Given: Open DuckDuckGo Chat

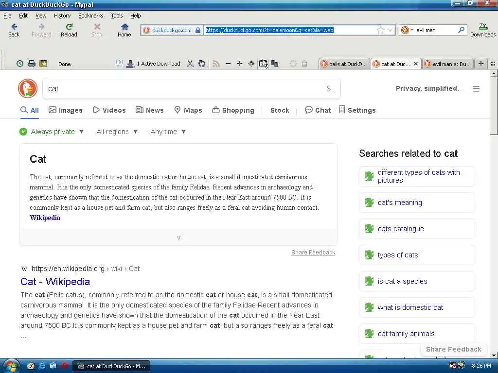Looking at the screenshot, I should tap(318, 110).
